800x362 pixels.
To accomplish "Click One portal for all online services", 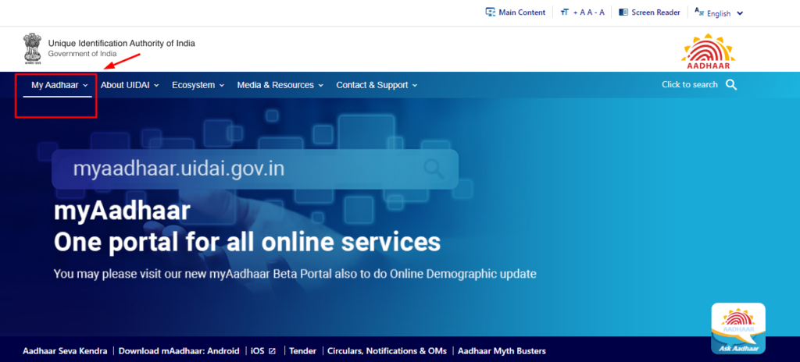I will [247, 243].
